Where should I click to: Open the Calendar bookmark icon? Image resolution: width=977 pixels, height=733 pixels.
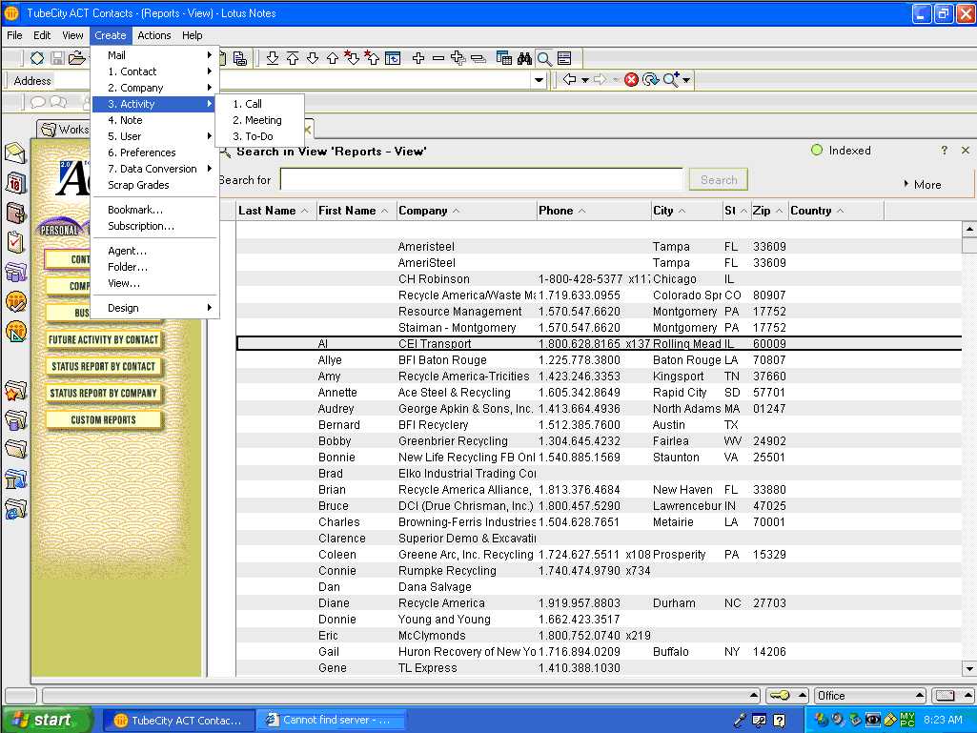[x=15, y=183]
